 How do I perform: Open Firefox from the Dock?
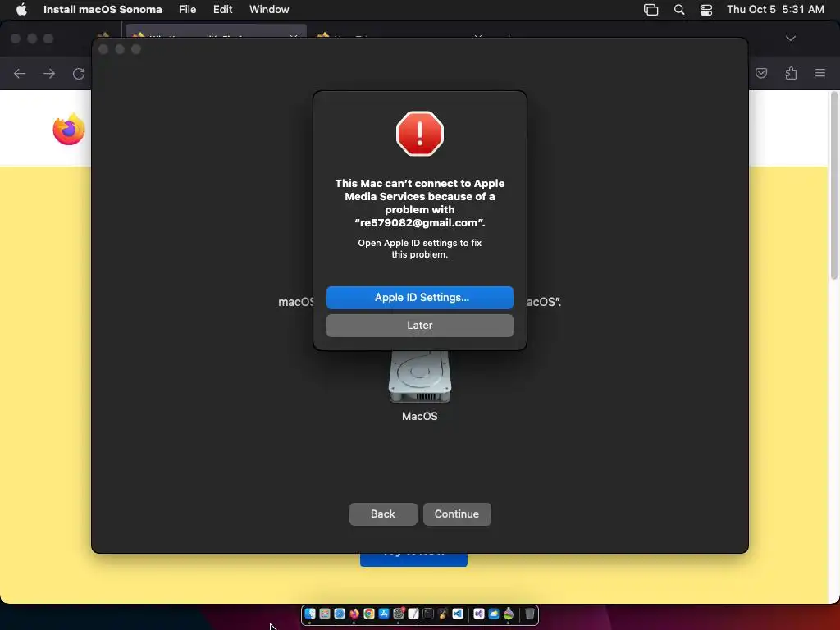354,614
